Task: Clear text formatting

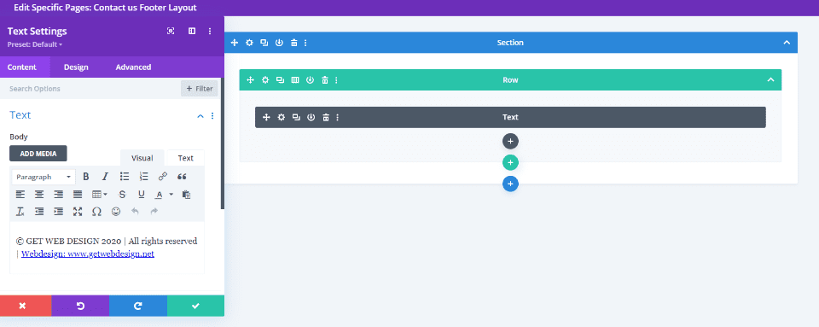Action: tap(20, 212)
